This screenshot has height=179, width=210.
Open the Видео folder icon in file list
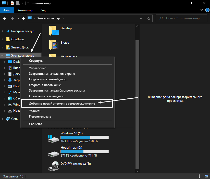[54, 45]
